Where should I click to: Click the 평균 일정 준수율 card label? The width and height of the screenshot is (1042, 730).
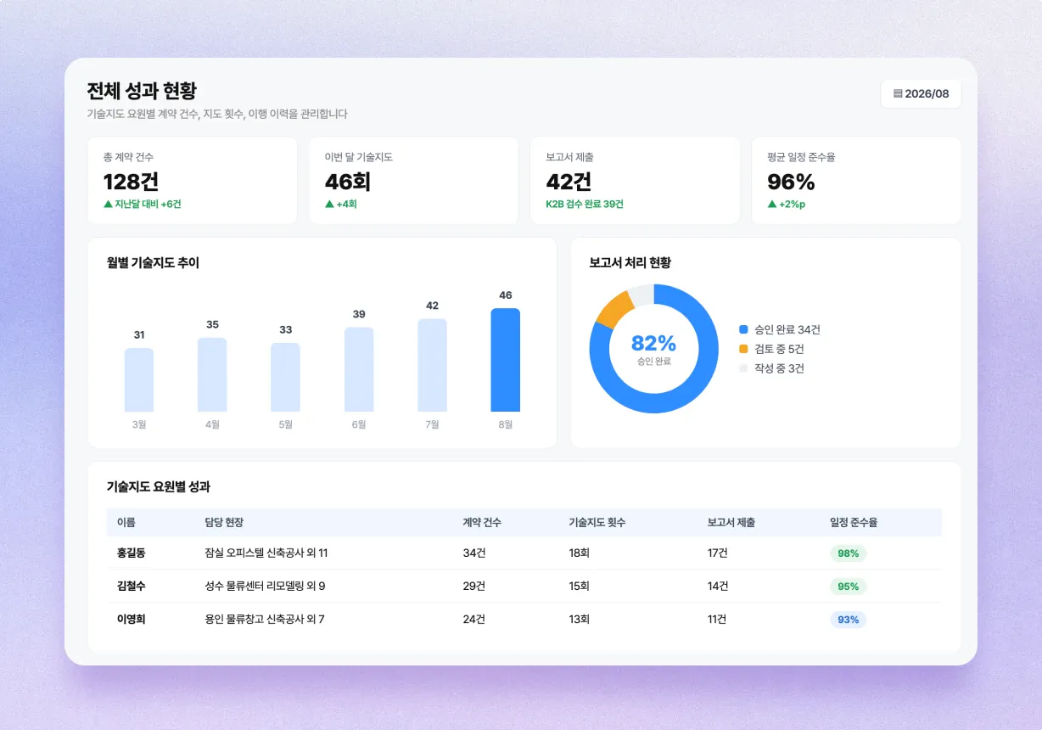click(x=802, y=157)
